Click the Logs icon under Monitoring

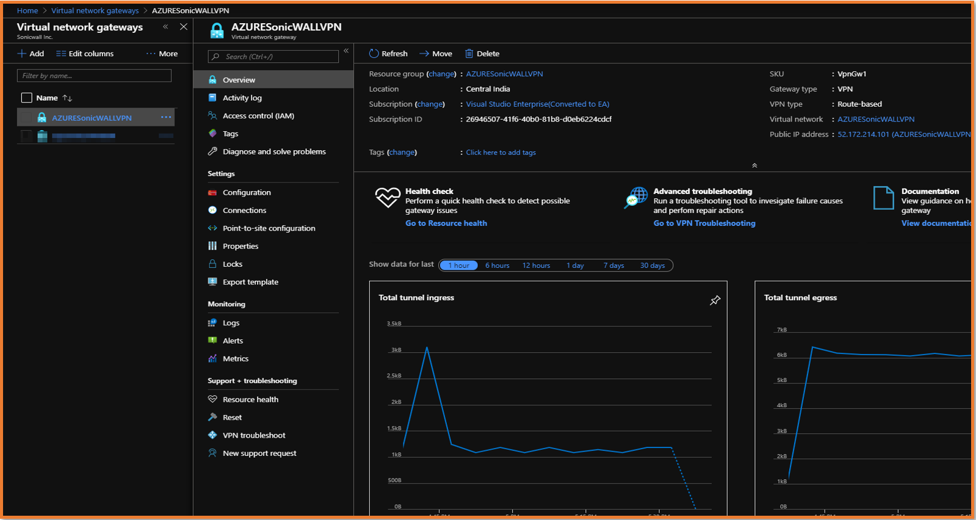point(212,323)
